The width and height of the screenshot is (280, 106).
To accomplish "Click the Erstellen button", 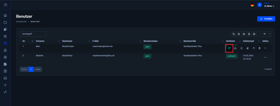I will (x=266, y=19).
